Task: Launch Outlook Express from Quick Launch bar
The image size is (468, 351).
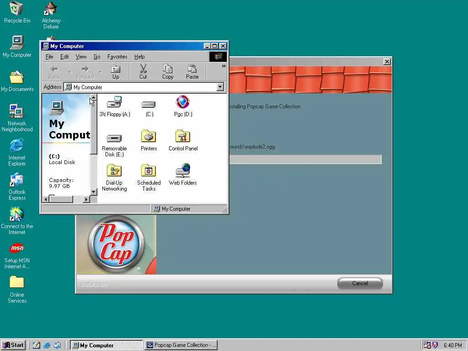Action: [57, 346]
